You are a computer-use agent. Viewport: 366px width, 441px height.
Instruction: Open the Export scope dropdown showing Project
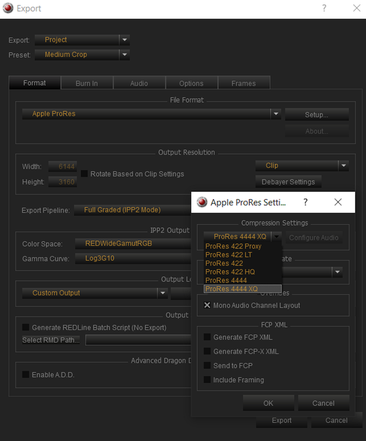coord(82,40)
